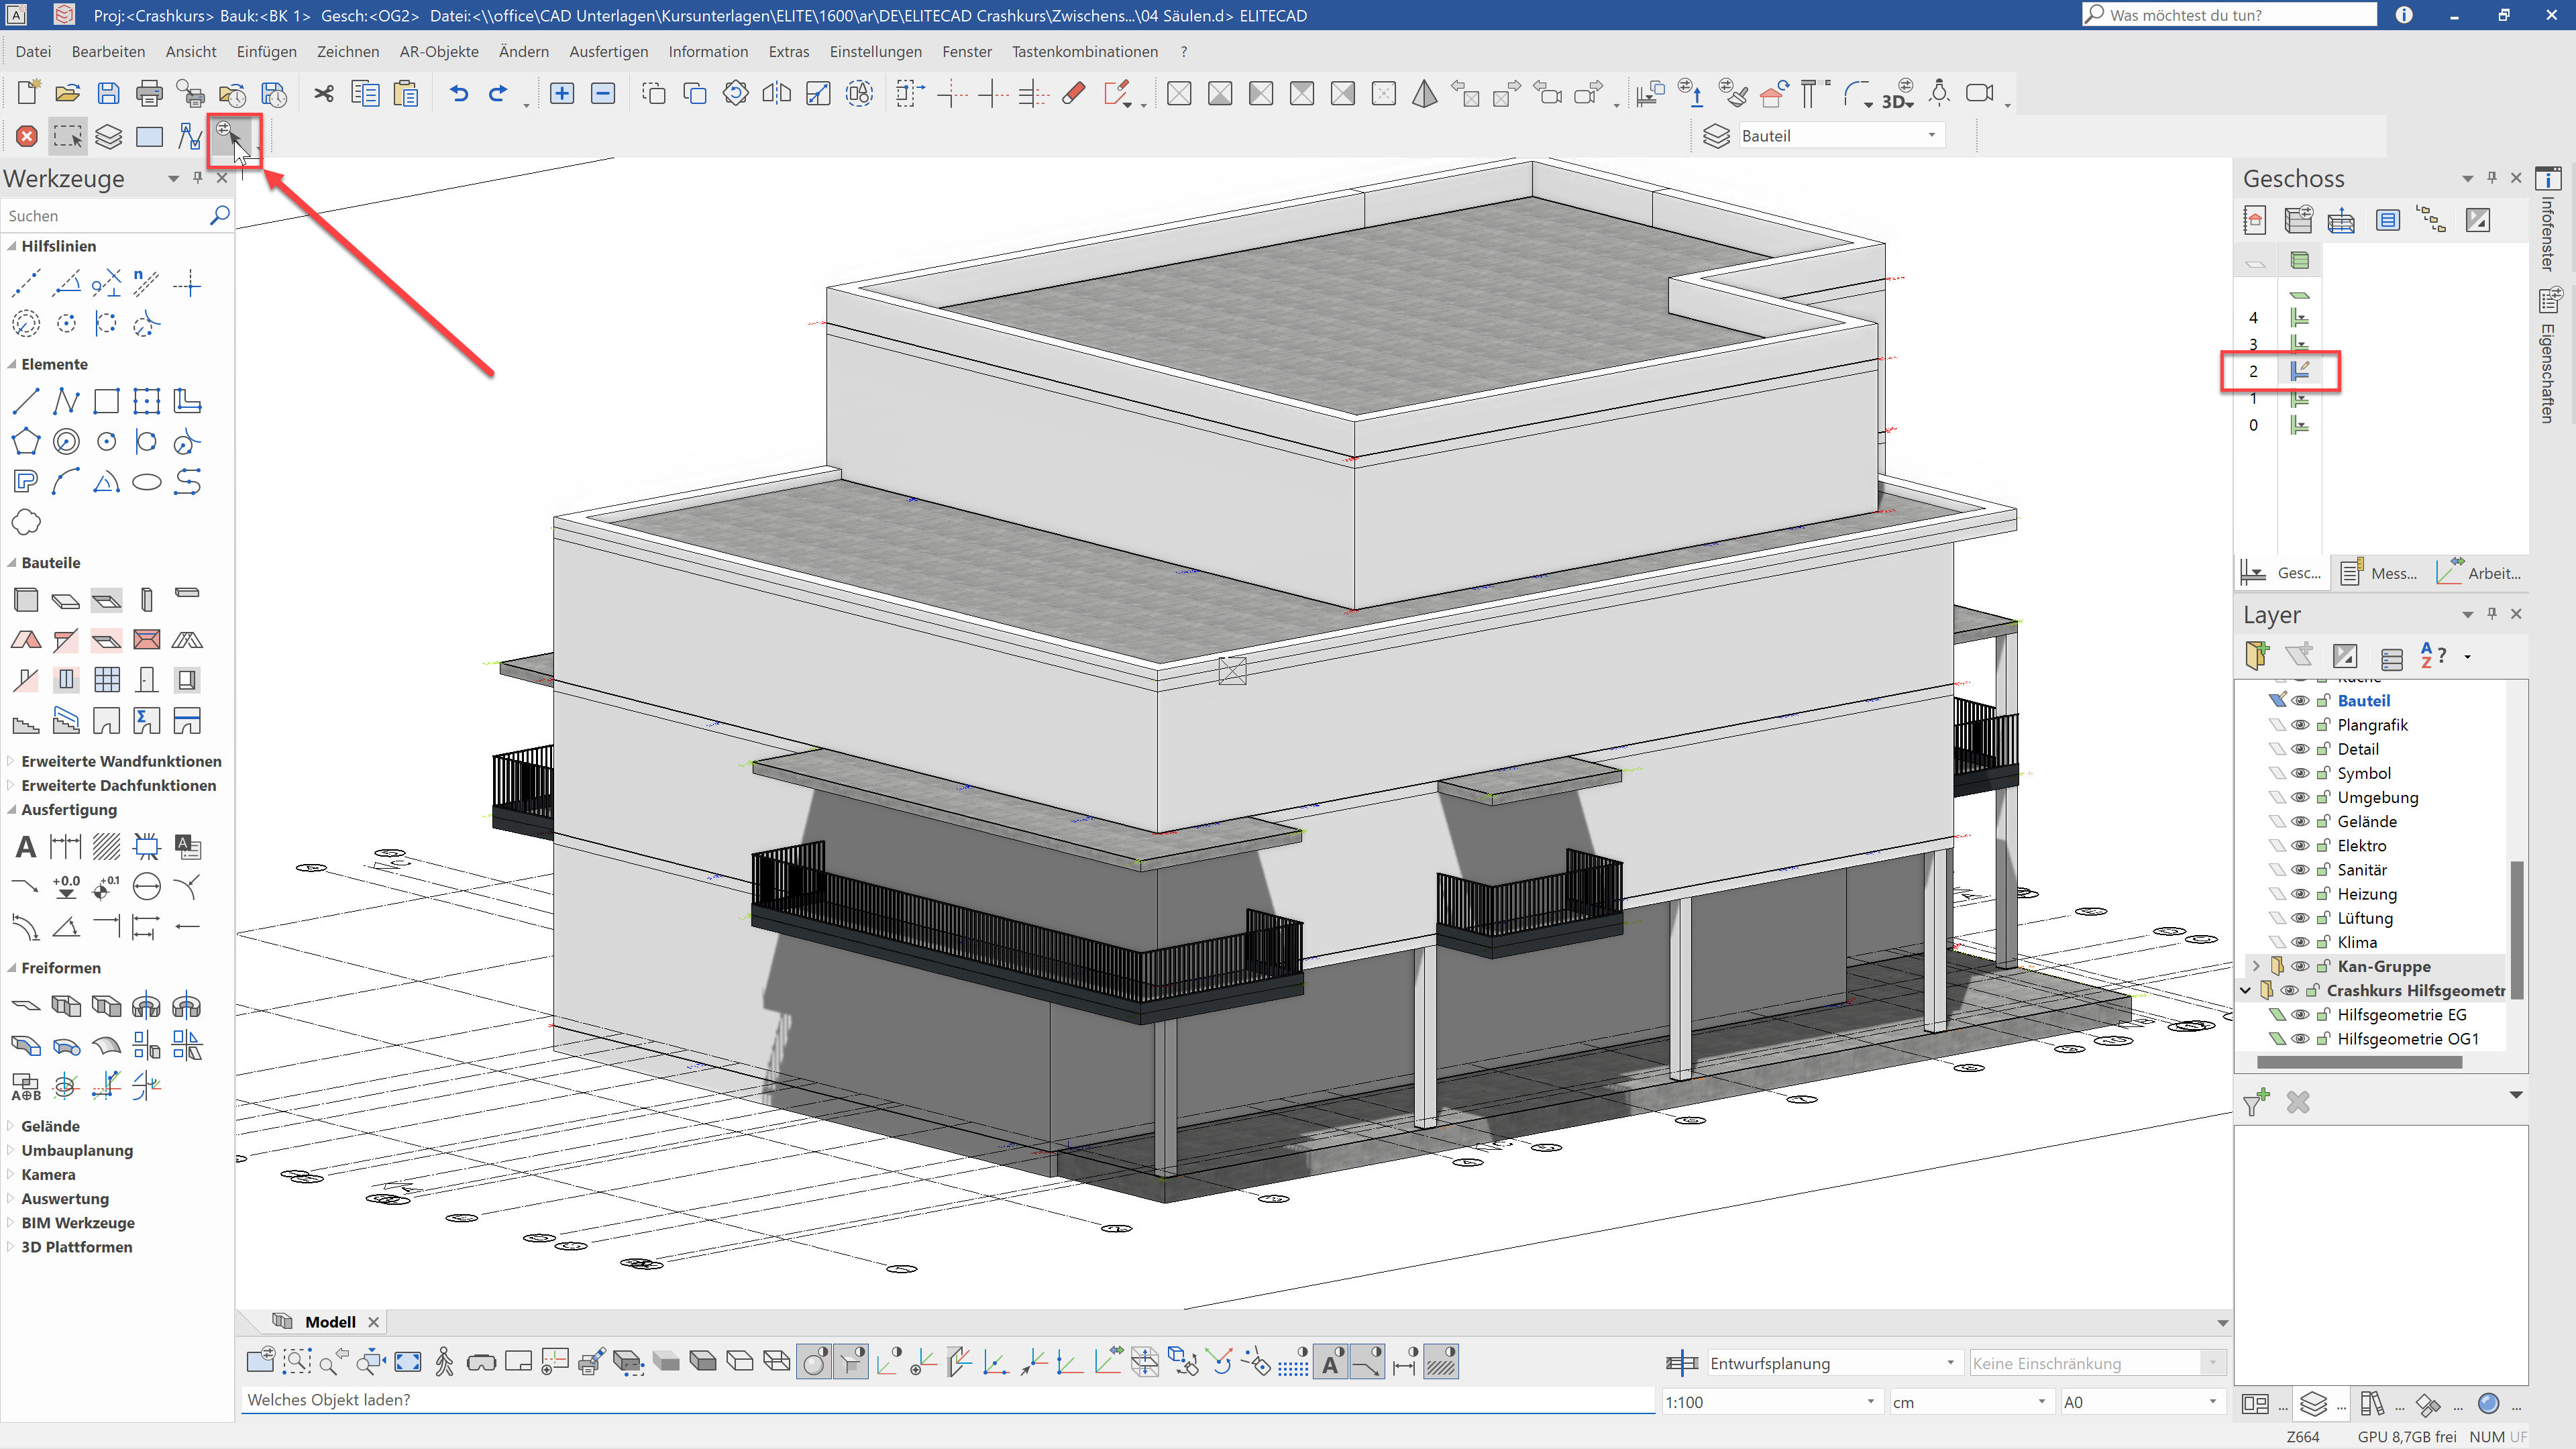Click the 'Was möchtest du tun?' search box
This screenshot has height=1449, width=2576.
[x=2229, y=15]
